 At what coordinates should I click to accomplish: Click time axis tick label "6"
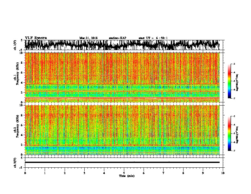[x=144, y=173]
